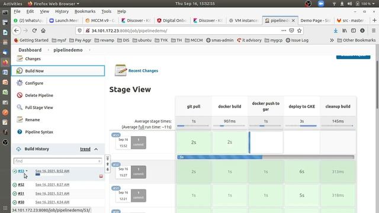The height and width of the screenshot is (213, 379).
Task: Click the Full Stage View magnifier icon
Action: pos(20,107)
